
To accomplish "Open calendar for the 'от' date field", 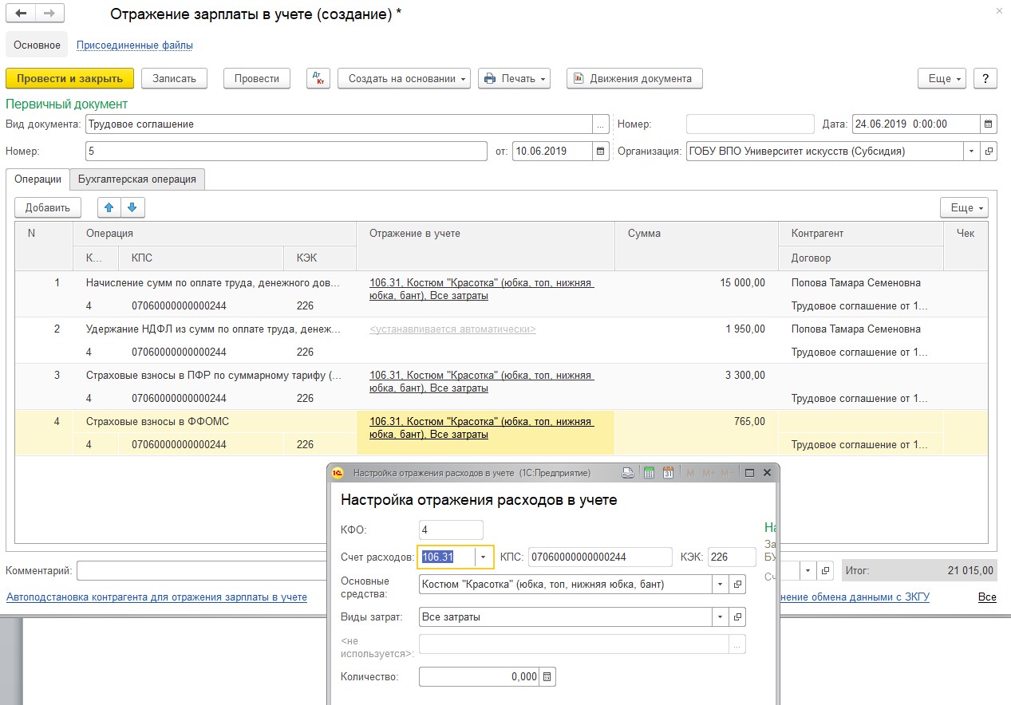I will [x=601, y=151].
